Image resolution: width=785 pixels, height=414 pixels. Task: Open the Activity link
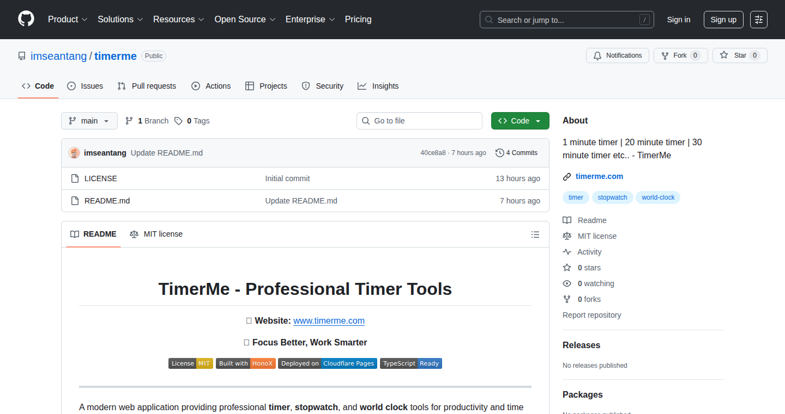582,252
